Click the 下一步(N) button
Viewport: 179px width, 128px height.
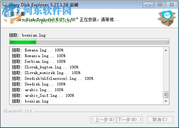click(130, 119)
